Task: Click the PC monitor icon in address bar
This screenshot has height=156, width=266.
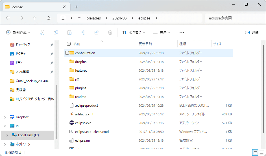Action: [63, 18]
